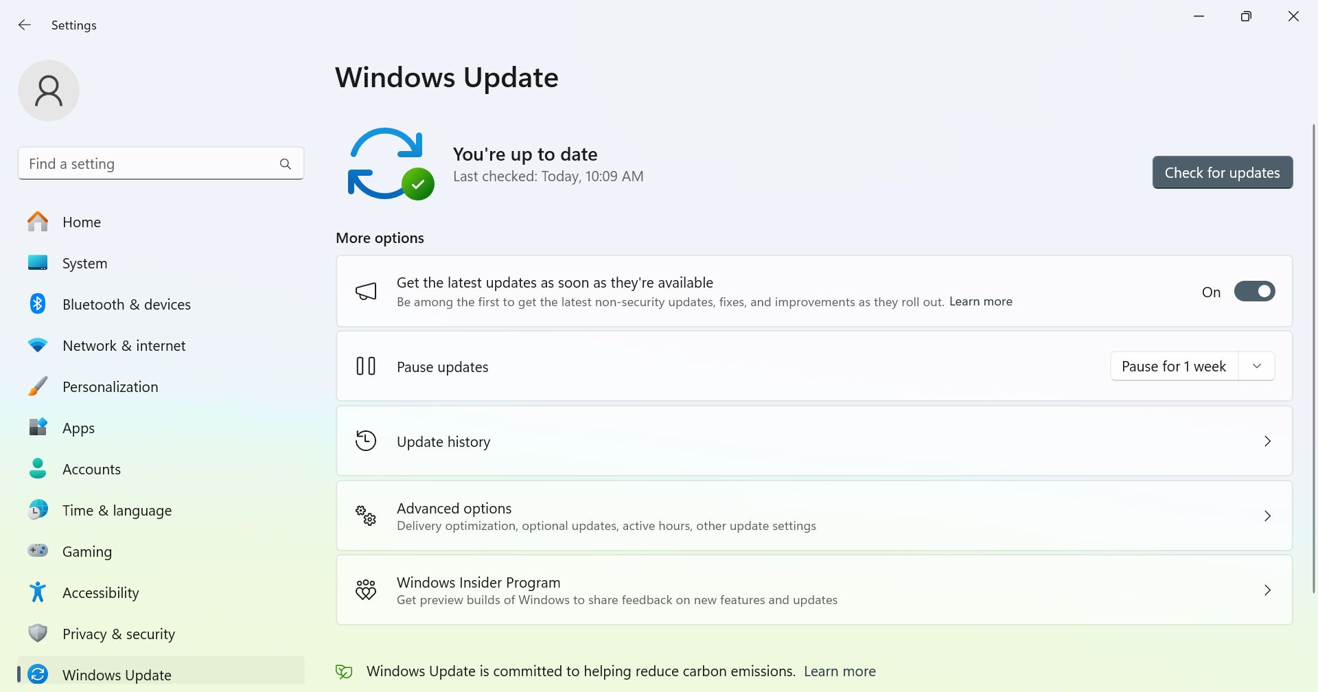The image size is (1318, 692).
Task: Click the Windows Update sidebar sync icon
Action: coord(38,674)
